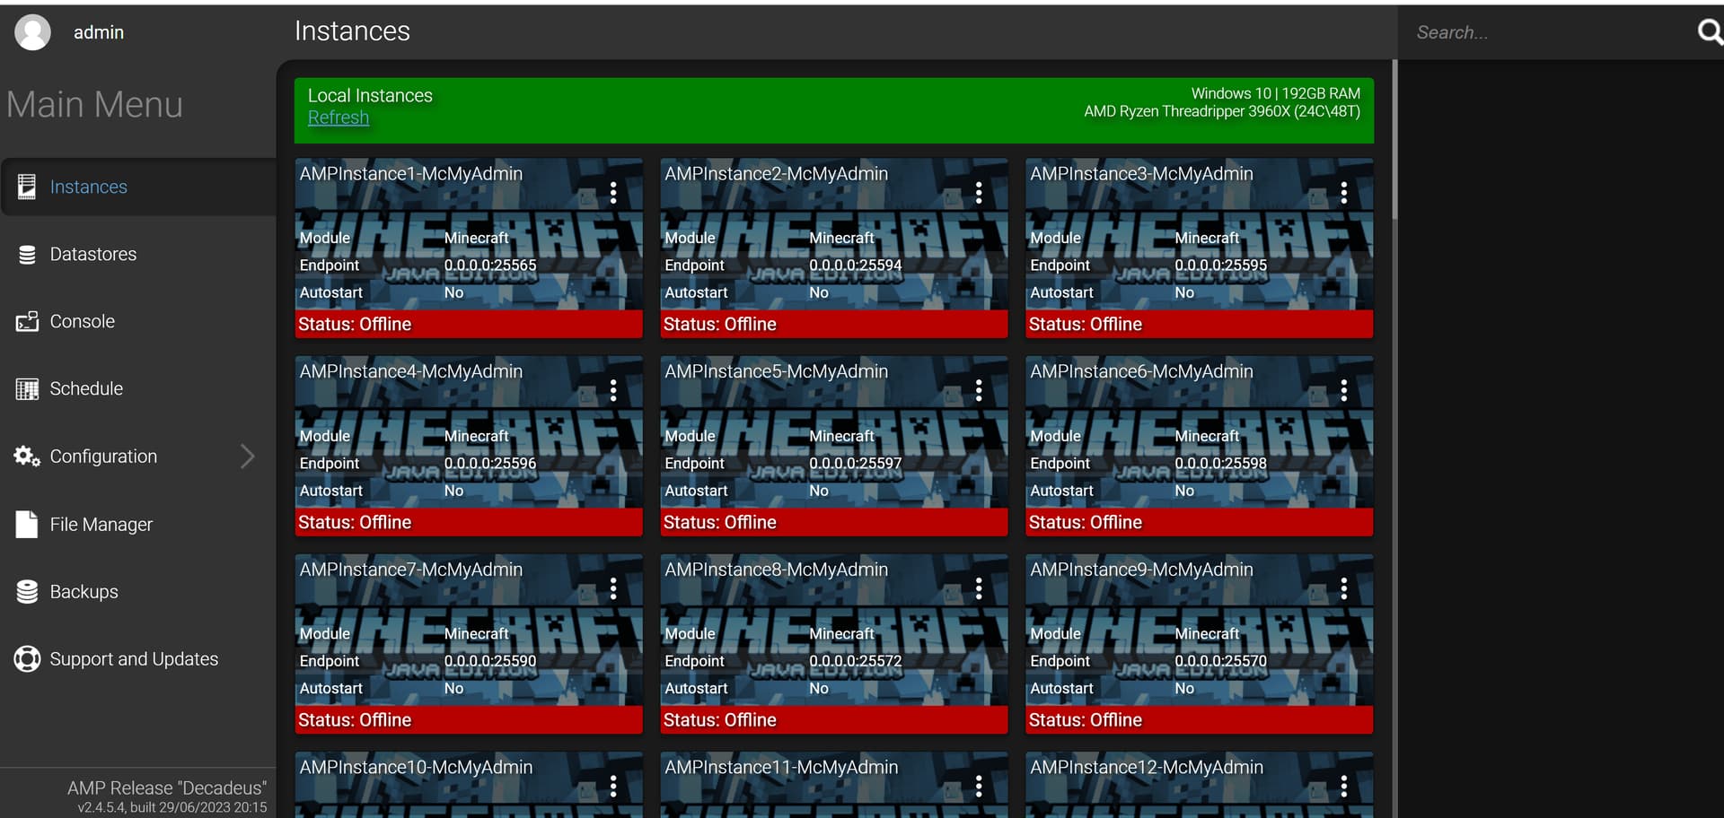Click the Instances sidebar icon

coord(27,187)
